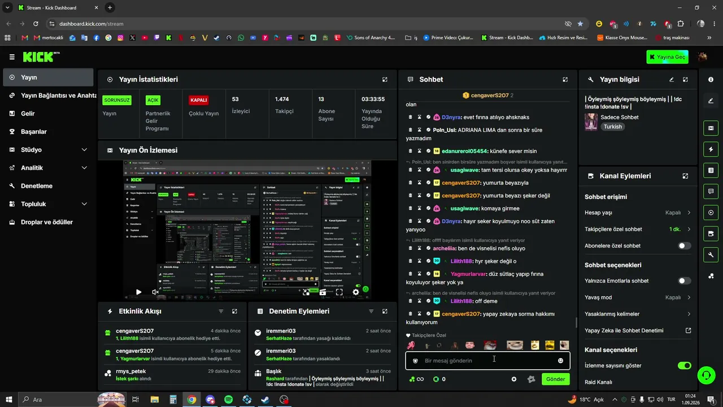Viewport: 723px width, 407px height.
Task: Click Raid Kanalı option
Action: (598, 382)
